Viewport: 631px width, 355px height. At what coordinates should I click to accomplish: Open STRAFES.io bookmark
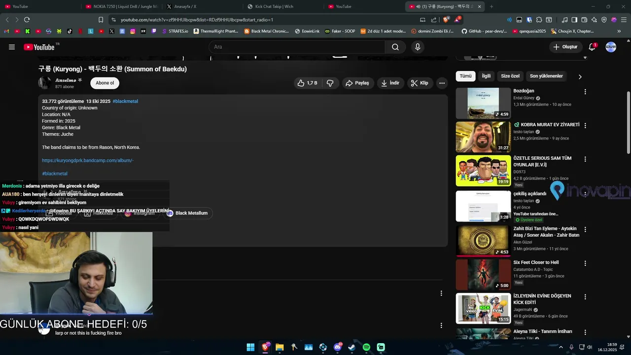[175, 31]
